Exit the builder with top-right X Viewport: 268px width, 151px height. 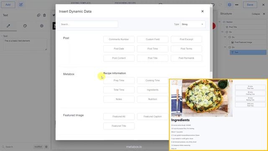point(263,5)
